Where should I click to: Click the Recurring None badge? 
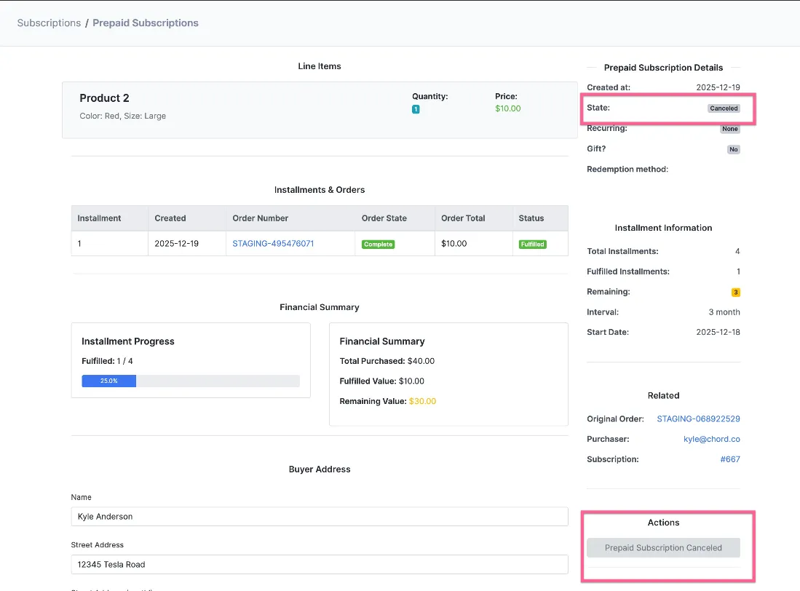pos(730,129)
